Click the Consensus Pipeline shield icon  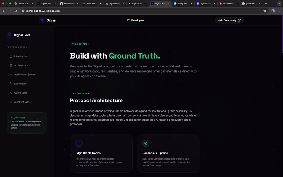(x=146, y=143)
